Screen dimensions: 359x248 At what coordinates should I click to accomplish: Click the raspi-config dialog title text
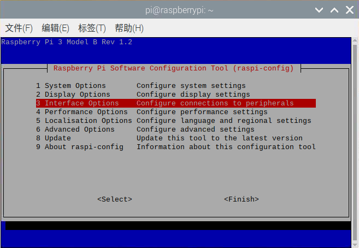click(x=174, y=68)
